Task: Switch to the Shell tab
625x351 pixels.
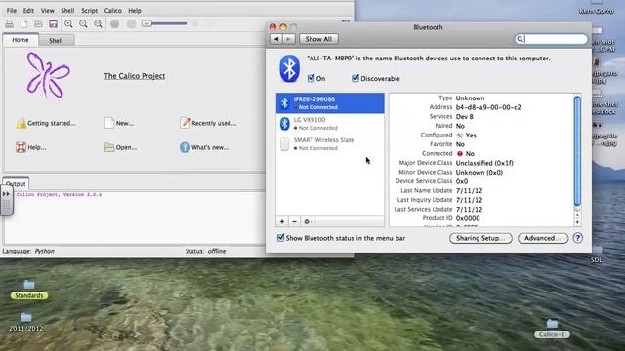Action: 56,40
